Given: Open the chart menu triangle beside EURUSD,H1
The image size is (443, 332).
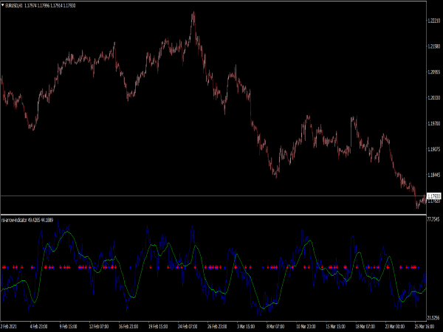Looking at the screenshot, I should point(3,5).
